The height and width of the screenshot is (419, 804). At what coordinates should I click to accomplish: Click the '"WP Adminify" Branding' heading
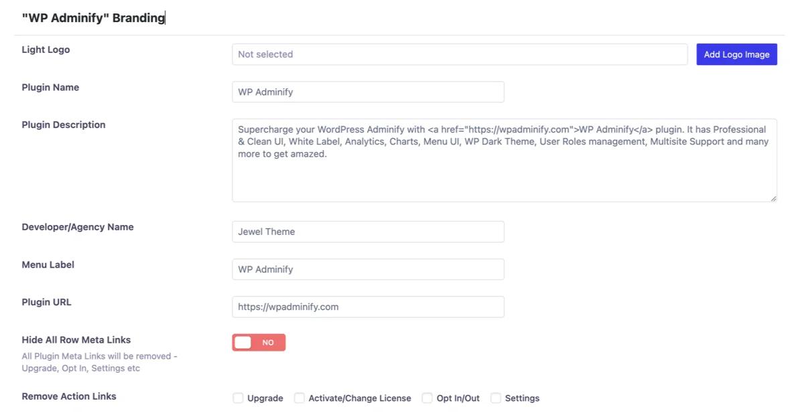[93, 18]
